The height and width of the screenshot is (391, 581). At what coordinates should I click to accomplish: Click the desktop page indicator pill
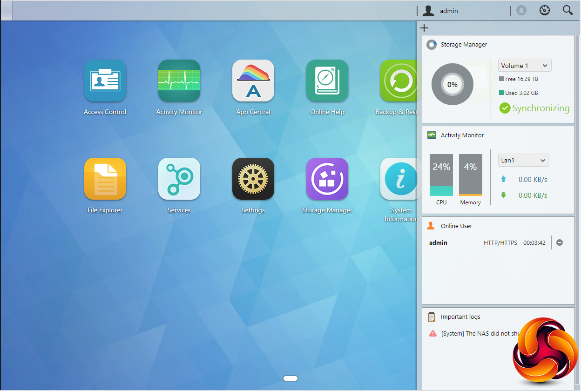[290, 378]
